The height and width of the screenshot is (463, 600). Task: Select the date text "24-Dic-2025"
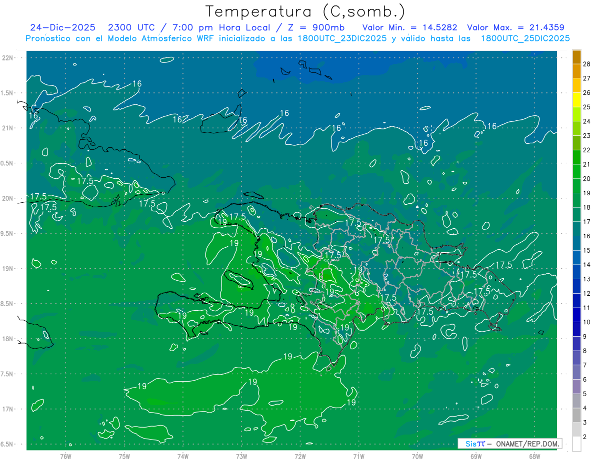[x=63, y=27]
